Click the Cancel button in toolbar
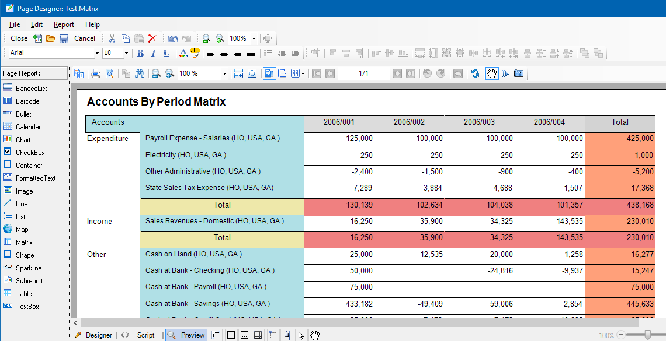This screenshot has height=341, width=666. click(85, 38)
